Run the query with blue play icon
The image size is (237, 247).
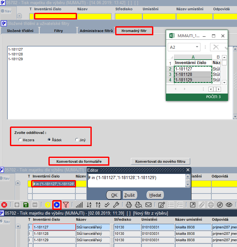[x=57, y=205]
